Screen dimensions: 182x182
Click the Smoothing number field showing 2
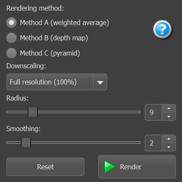pyautogui.click(x=153, y=143)
